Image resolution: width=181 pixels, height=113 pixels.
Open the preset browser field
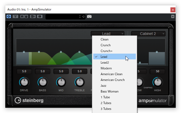pyautogui.click(x=62, y=17)
